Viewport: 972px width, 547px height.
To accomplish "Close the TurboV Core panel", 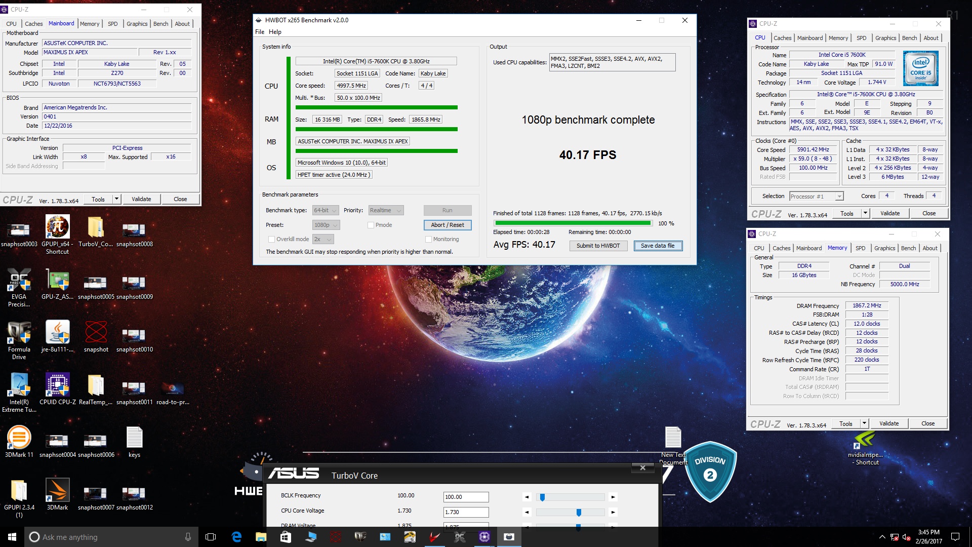I will pyautogui.click(x=642, y=467).
